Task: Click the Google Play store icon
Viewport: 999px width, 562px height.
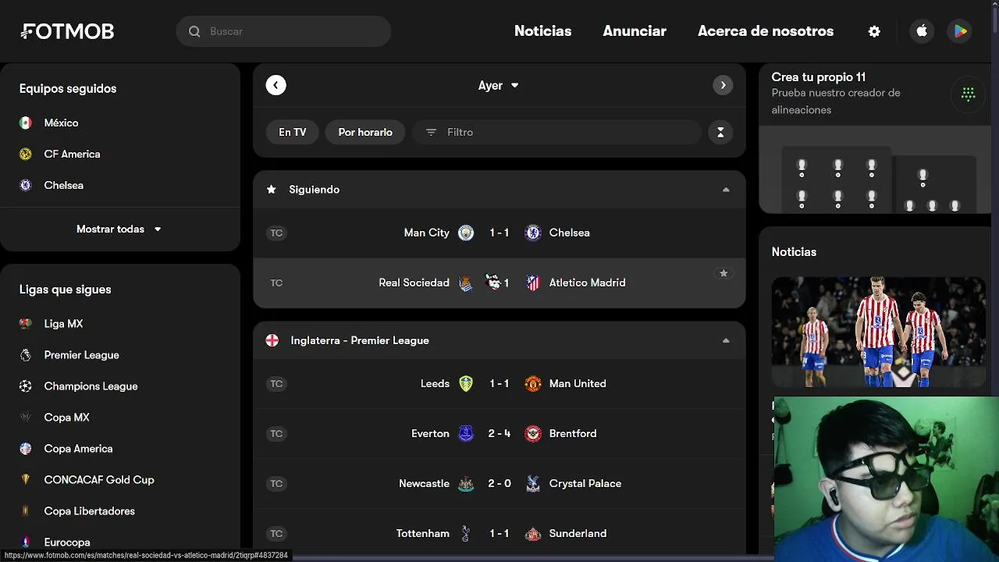Action: coord(960,31)
